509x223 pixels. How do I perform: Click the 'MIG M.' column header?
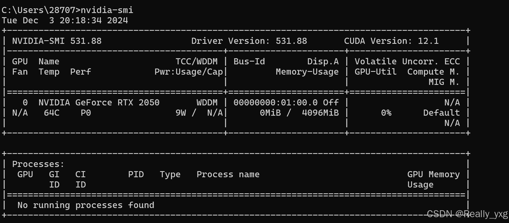[444, 82]
